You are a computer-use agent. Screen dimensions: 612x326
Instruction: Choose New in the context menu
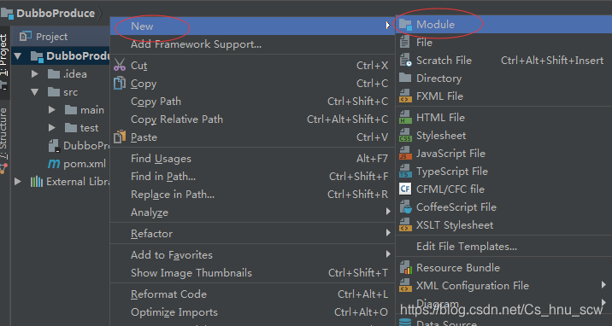(x=252, y=26)
